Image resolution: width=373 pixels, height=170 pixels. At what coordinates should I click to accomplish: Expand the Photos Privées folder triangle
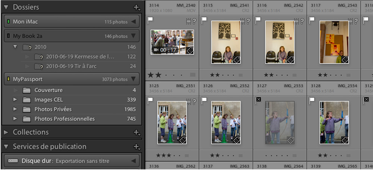click(x=15, y=109)
